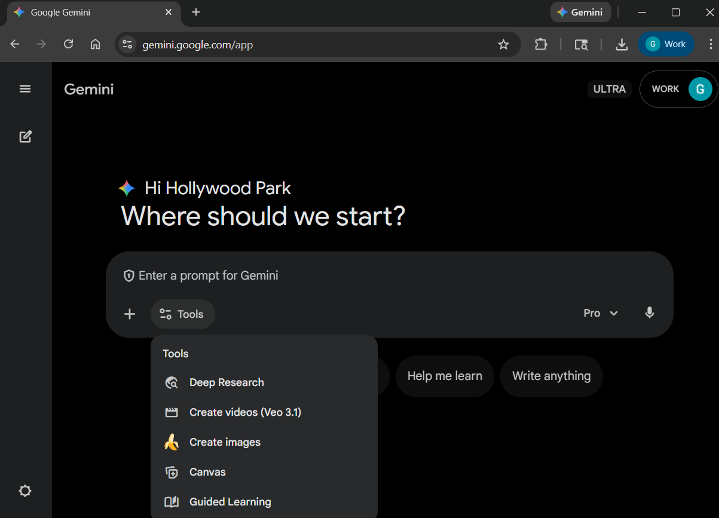The width and height of the screenshot is (719, 518).
Task: Click the shield icon in prompt box
Action: [128, 276]
